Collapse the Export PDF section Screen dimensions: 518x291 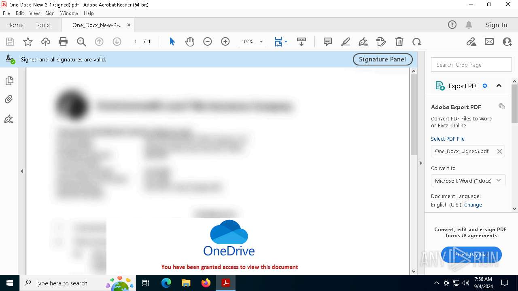pos(499,86)
